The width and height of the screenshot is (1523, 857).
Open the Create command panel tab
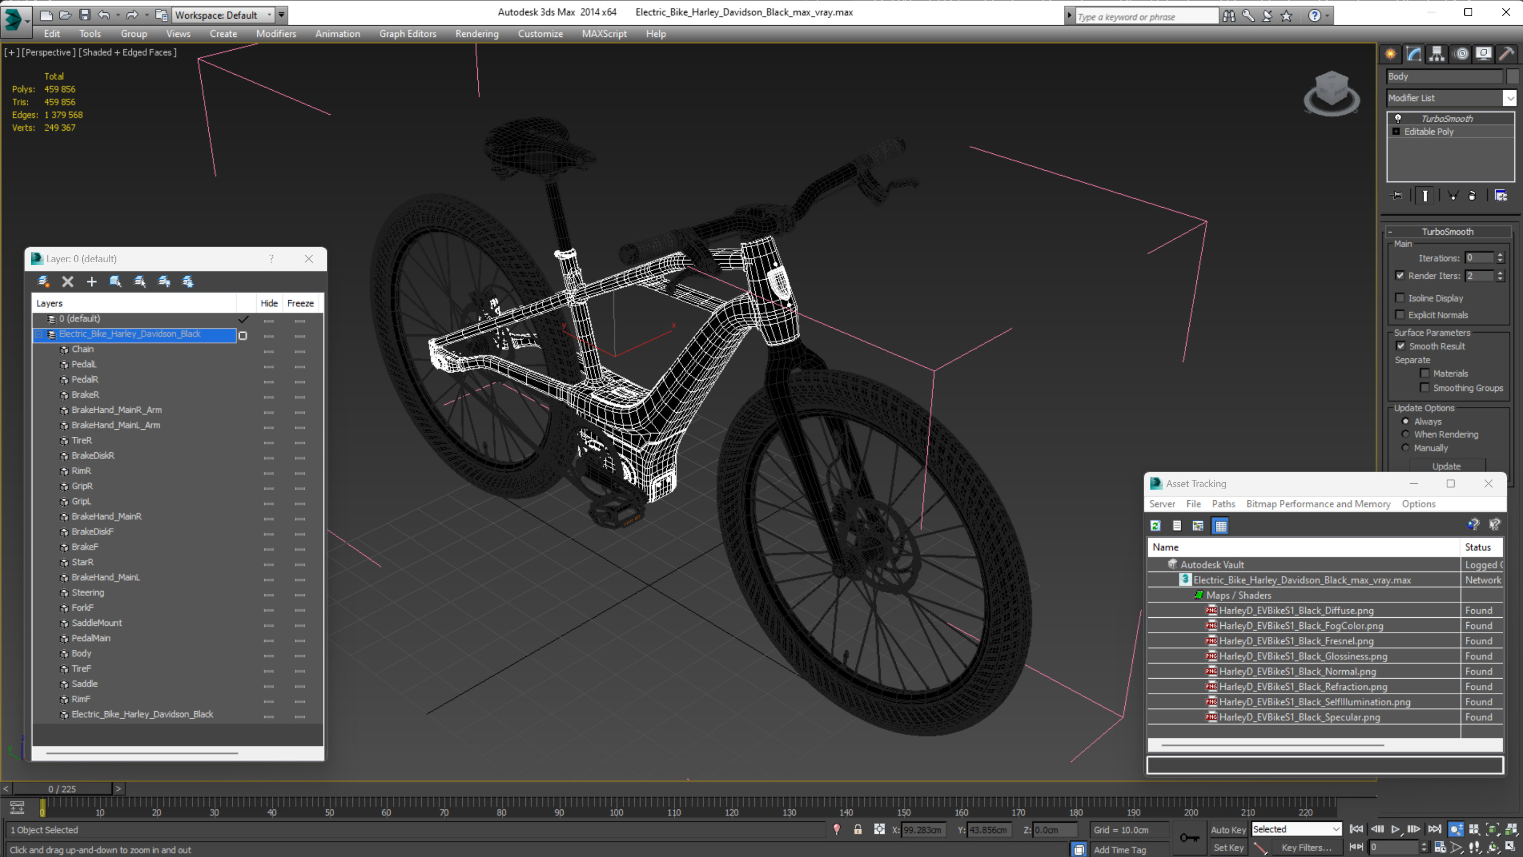tap(1391, 54)
